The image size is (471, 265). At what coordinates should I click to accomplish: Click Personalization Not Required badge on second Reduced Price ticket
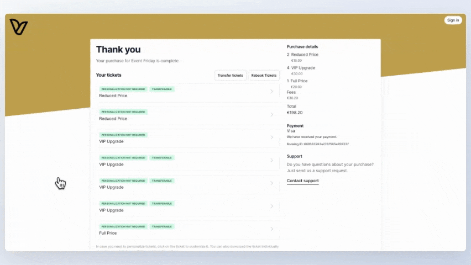tap(123, 112)
